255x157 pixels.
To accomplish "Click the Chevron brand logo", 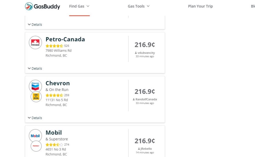I will point(35,86).
